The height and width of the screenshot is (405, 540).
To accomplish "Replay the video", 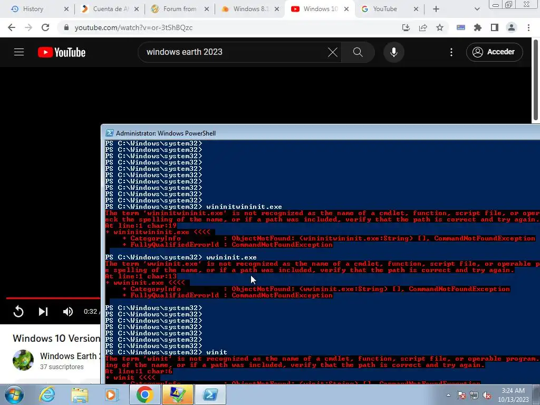I will [18, 312].
